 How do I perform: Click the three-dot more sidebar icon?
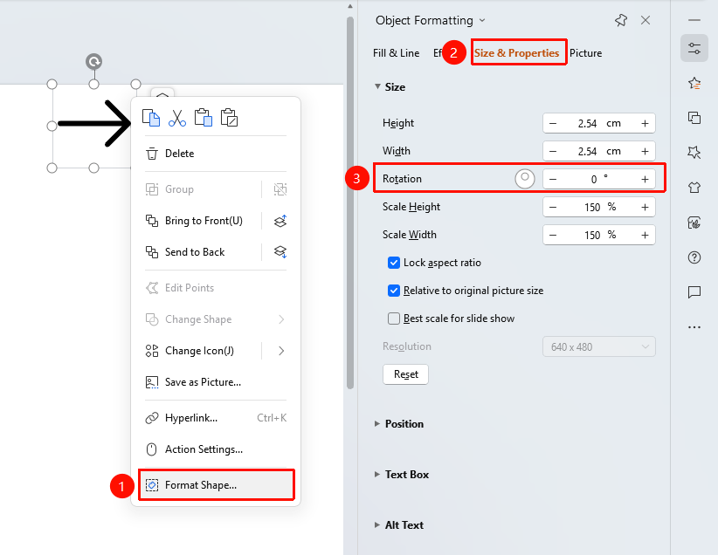pyautogui.click(x=694, y=327)
